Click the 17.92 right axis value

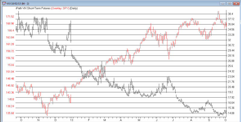(x=231, y=97)
